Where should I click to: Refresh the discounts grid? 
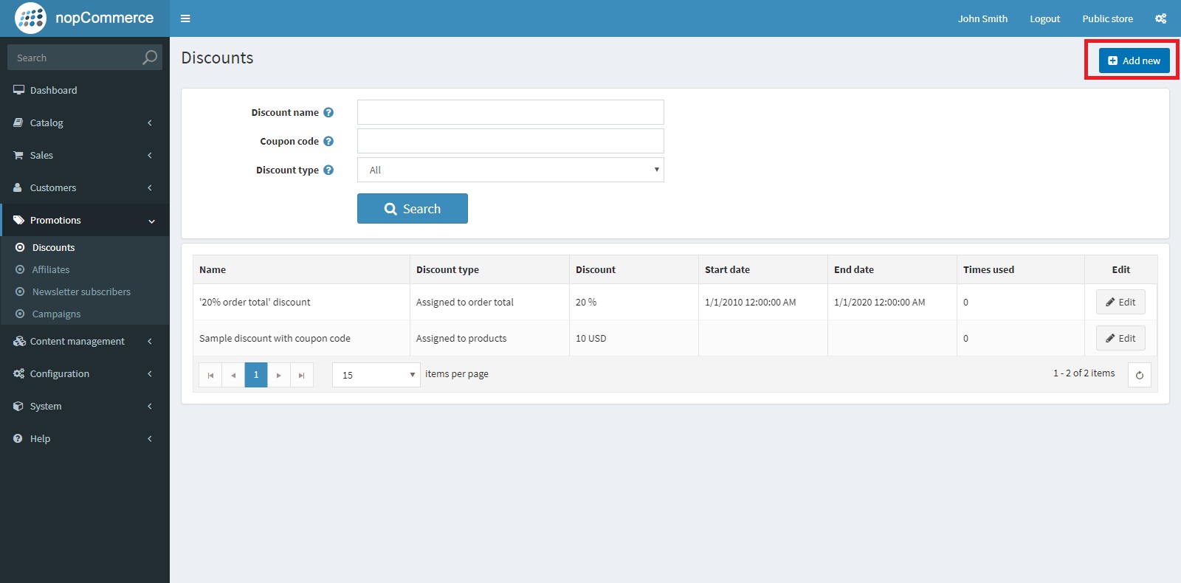pyautogui.click(x=1140, y=375)
